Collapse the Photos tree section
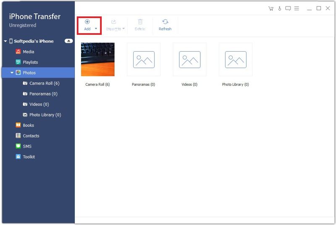Image resolution: width=336 pixels, height=225 pixels. 12,73
